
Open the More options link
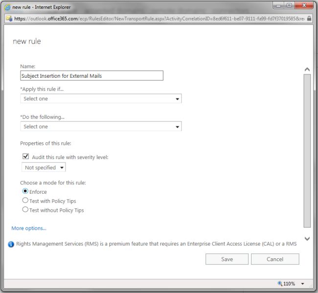pyautogui.click(x=29, y=228)
